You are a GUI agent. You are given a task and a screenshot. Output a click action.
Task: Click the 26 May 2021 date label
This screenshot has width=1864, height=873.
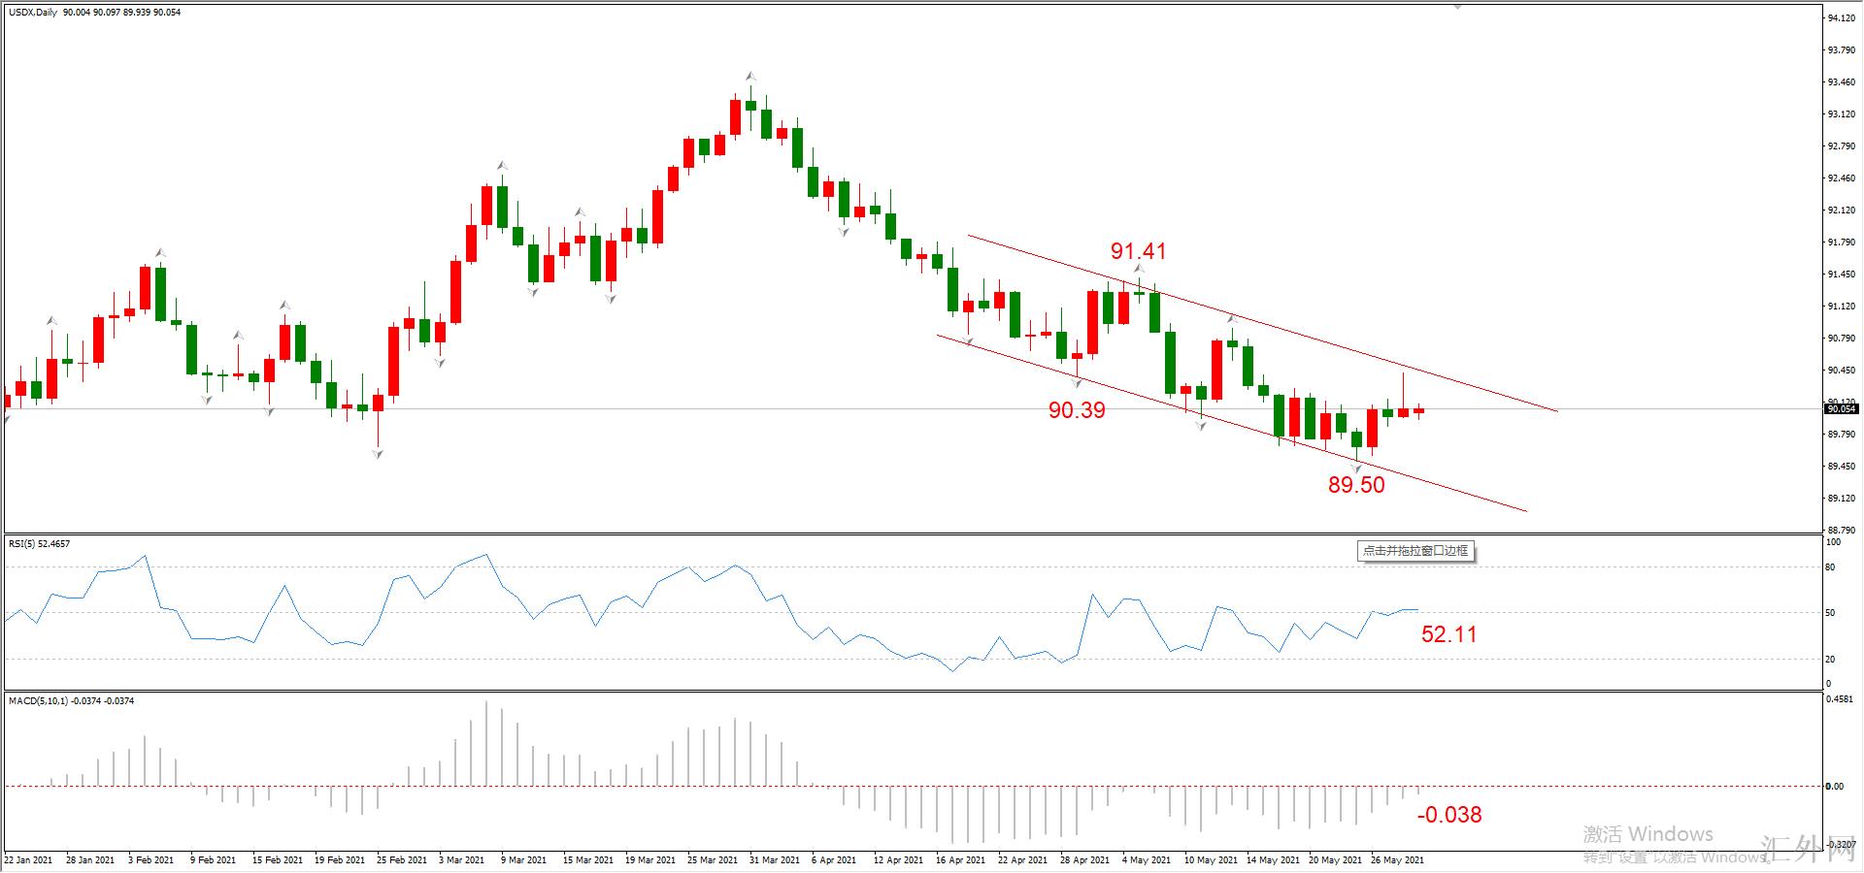[x=1397, y=860]
